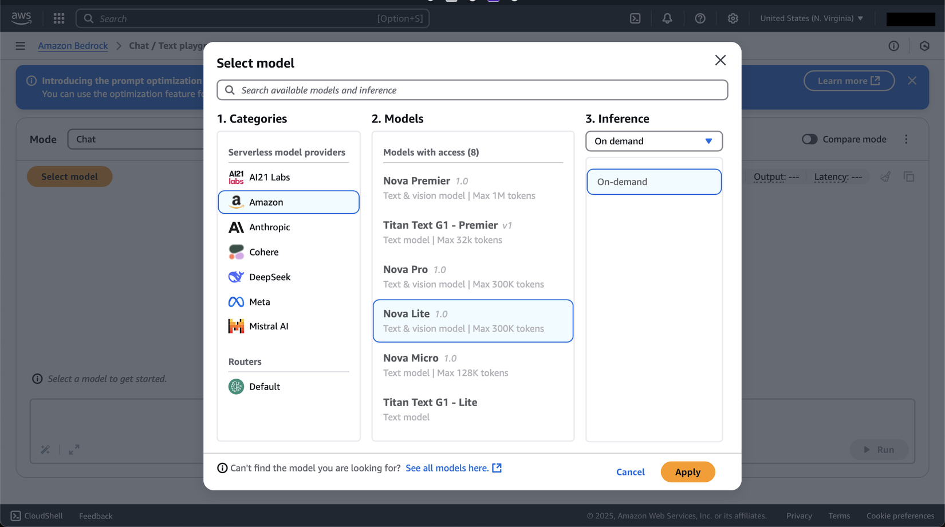The width and height of the screenshot is (945, 527).
Task: Select the Nova Micro model
Action: (x=472, y=365)
